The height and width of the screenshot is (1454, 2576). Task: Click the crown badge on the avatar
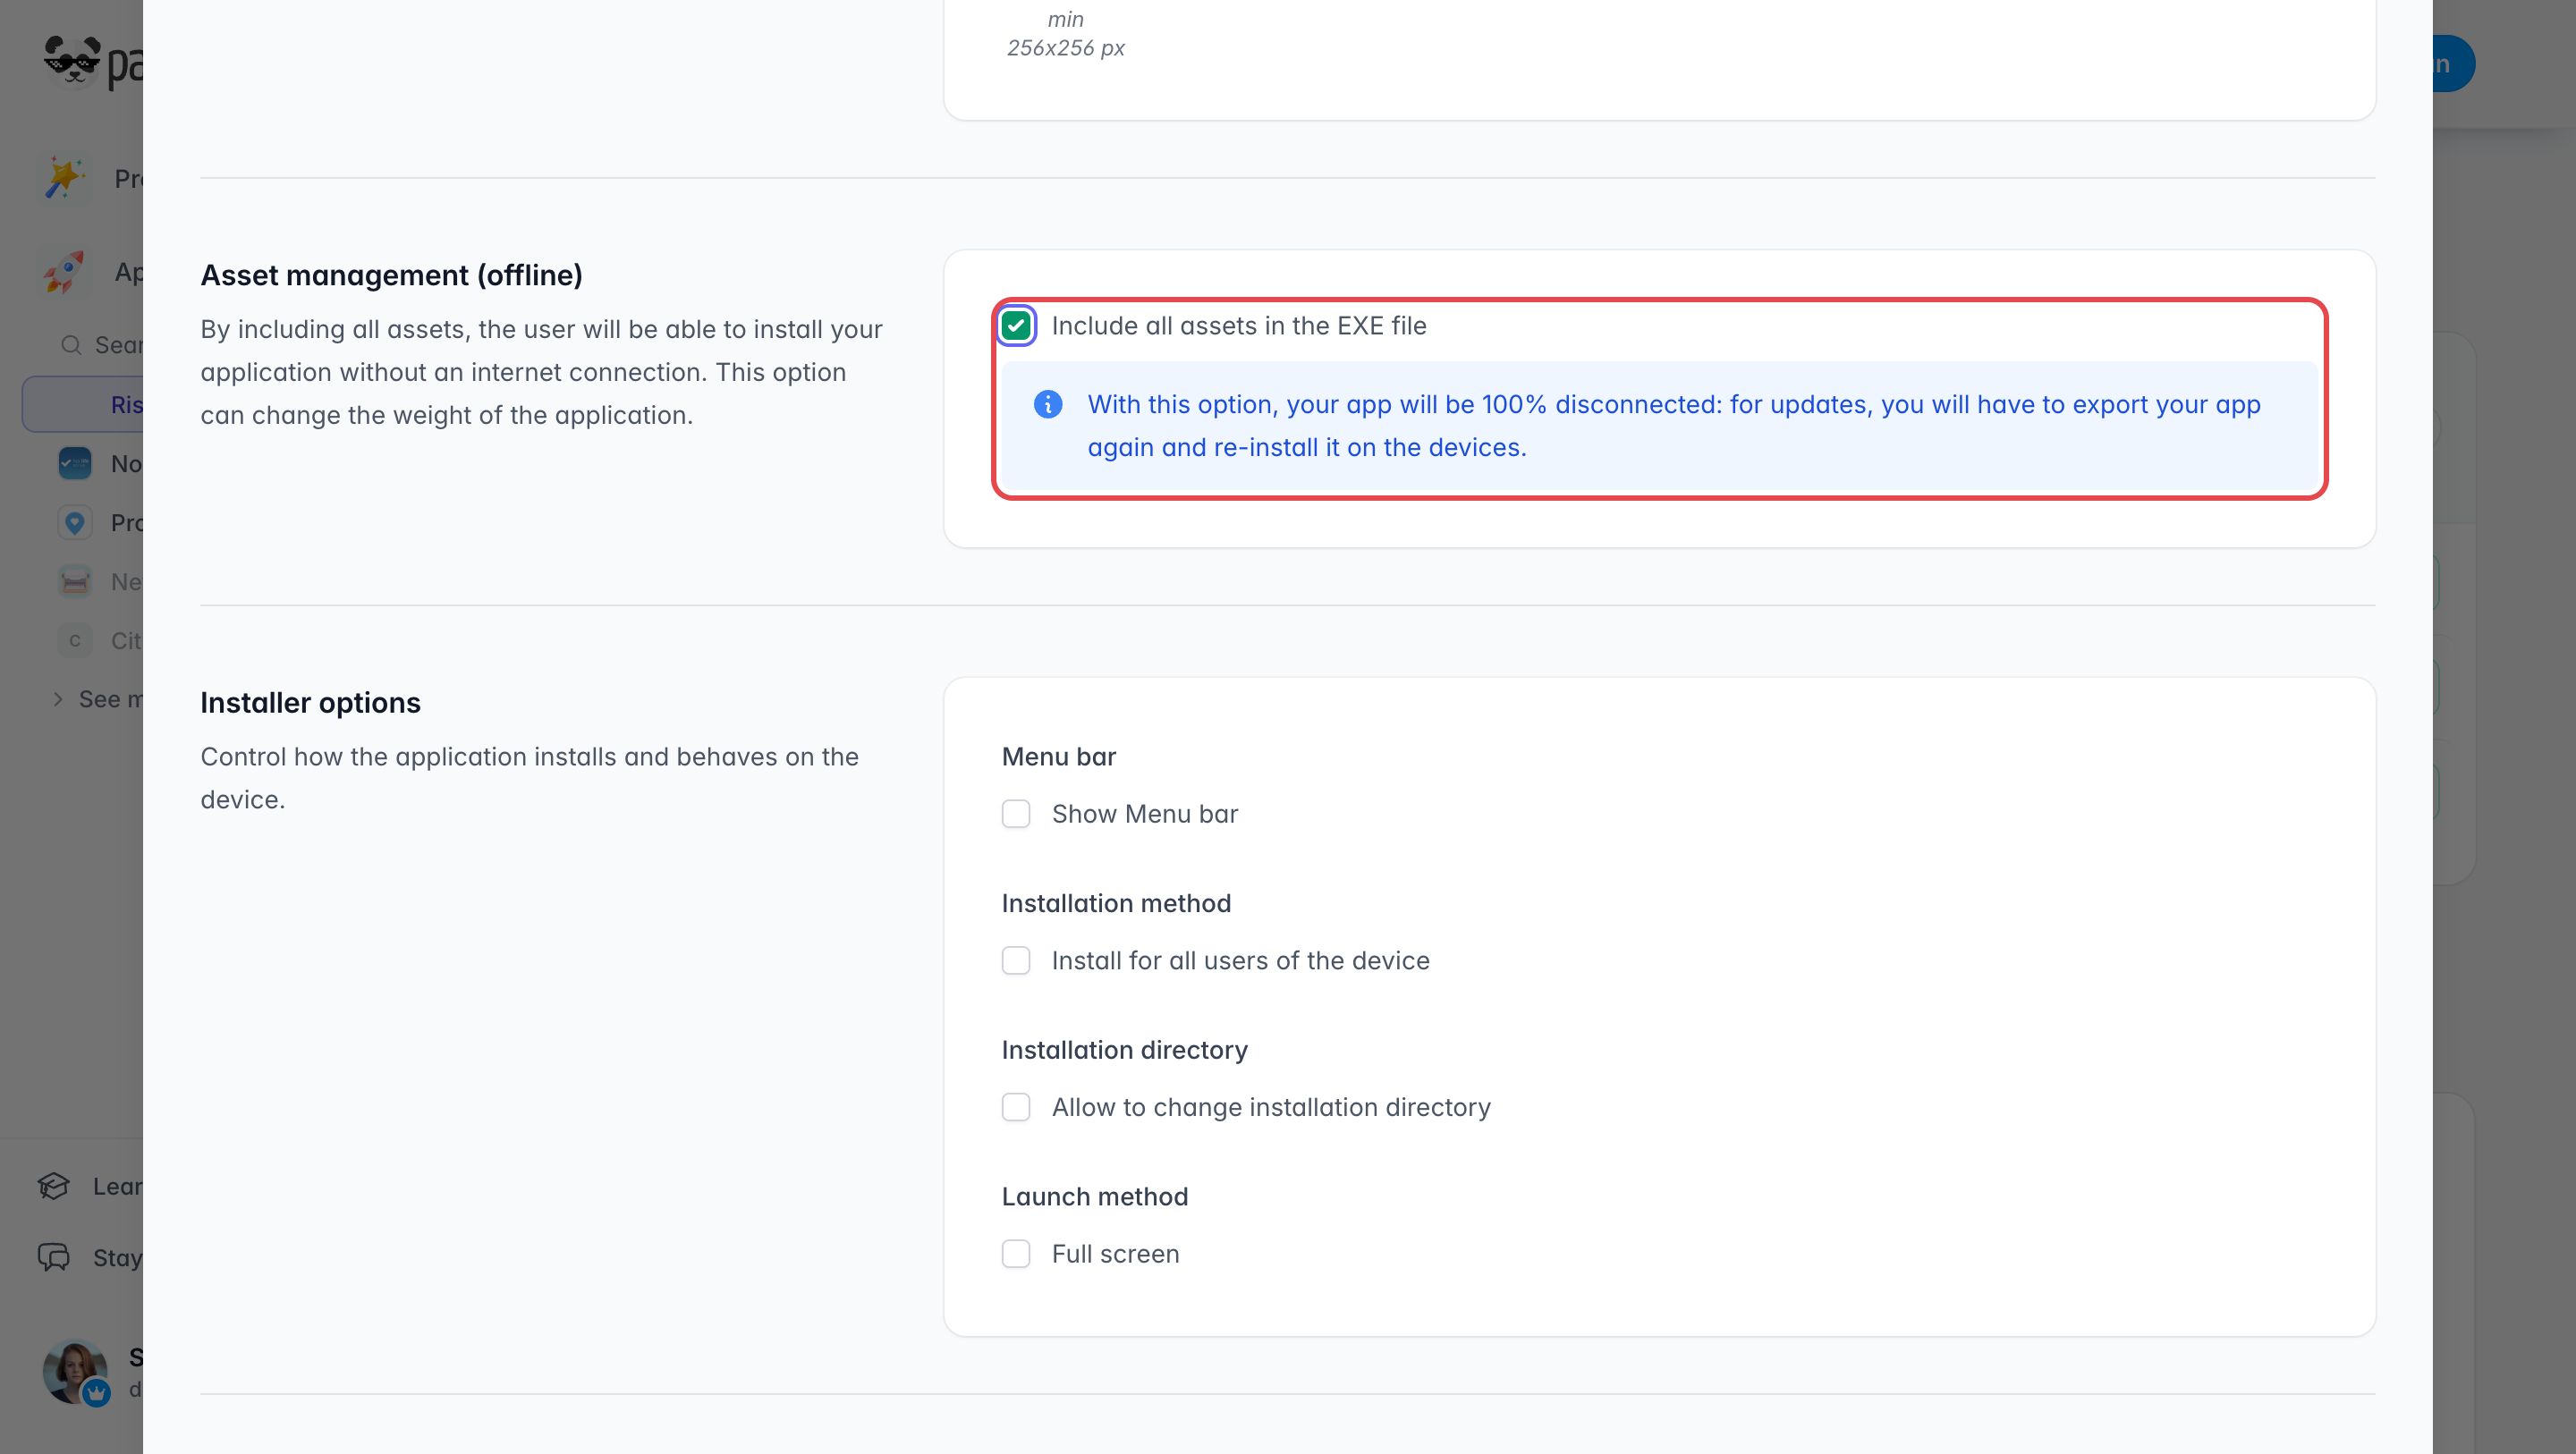(x=96, y=1393)
